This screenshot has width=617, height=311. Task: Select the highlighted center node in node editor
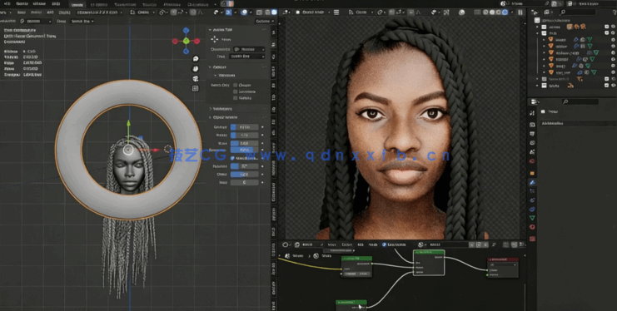429,263
